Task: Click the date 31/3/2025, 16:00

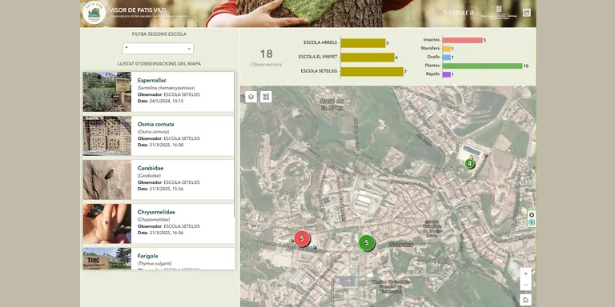Action: (x=167, y=145)
